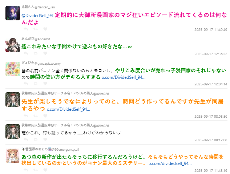
Task: Open the gyozapizzacurry profile picture
Action: (13, 69)
